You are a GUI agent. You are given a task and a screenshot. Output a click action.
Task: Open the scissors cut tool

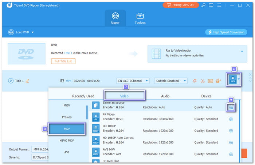point(203,81)
